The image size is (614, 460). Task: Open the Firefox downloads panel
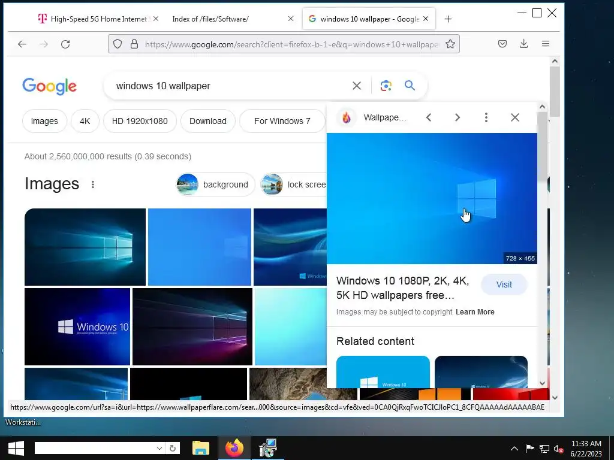(x=524, y=44)
